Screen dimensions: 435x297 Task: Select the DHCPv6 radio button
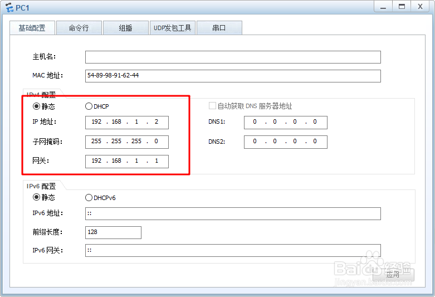(89, 198)
